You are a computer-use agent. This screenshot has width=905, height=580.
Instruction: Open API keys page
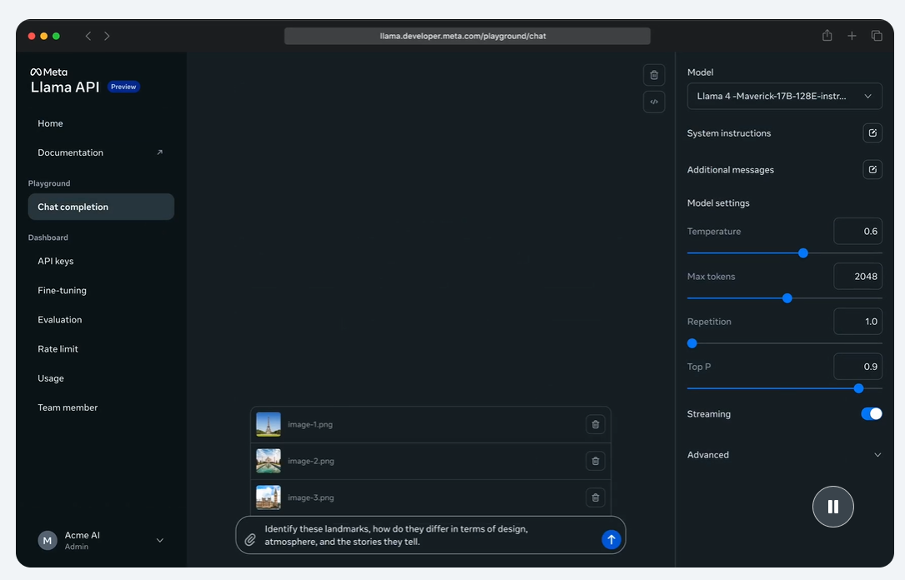point(55,261)
